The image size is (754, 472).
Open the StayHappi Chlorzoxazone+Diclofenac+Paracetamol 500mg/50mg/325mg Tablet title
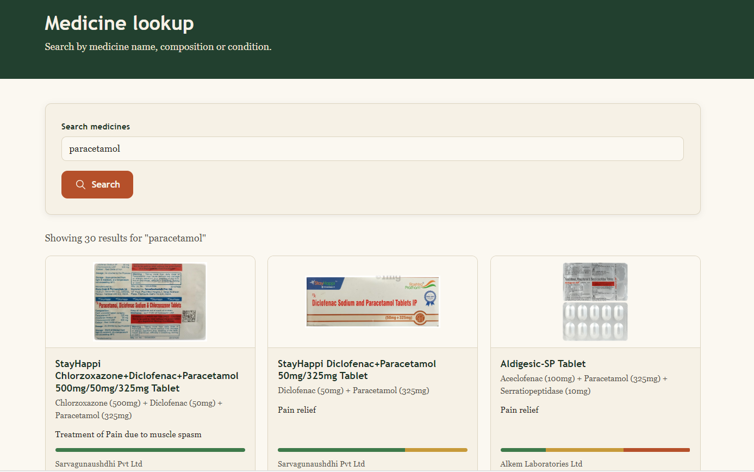(x=147, y=376)
